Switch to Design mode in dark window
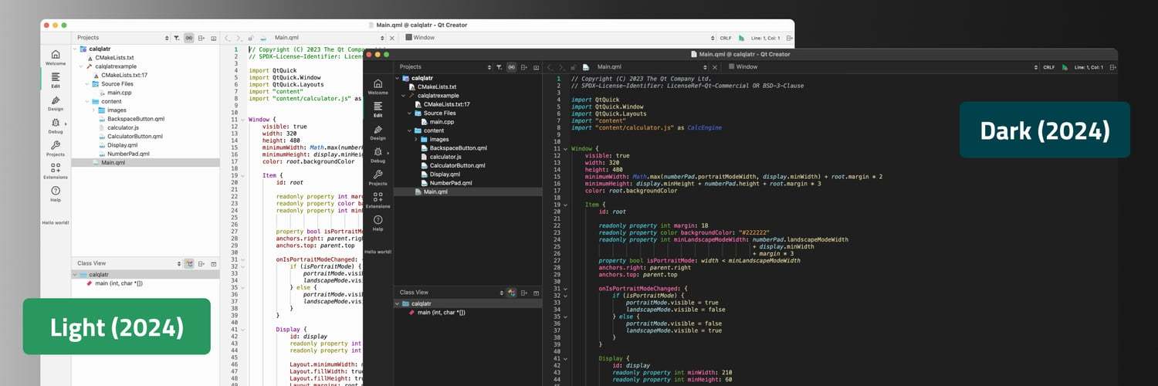This screenshot has height=386, width=1158. click(x=378, y=132)
